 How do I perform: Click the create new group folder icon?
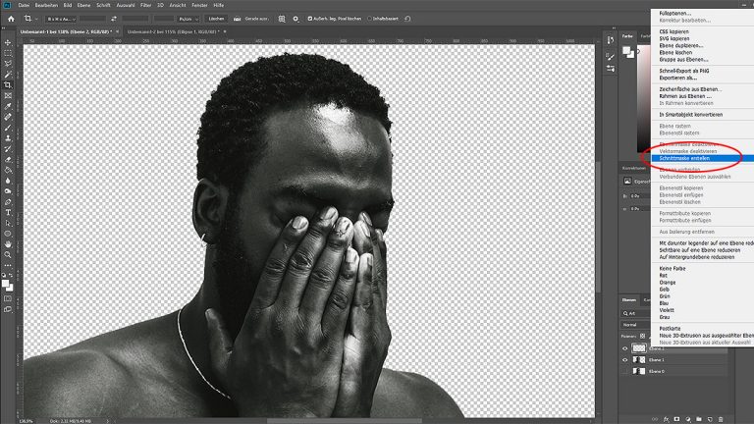coord(699,417)
